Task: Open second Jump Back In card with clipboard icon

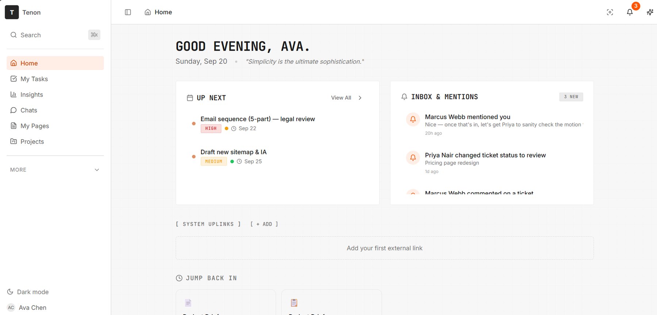Action: (x=331, y=302)
